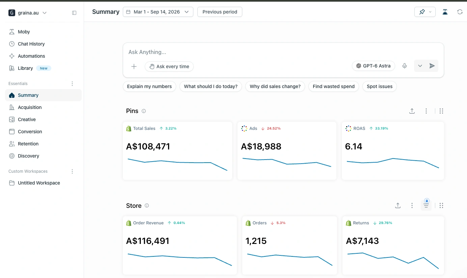Navigate to Conversion
The height and width of the screenshot is (278, 467).
[43, 132]
